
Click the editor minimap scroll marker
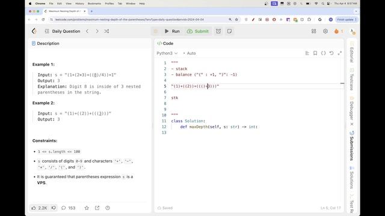(x=342, y=83)
